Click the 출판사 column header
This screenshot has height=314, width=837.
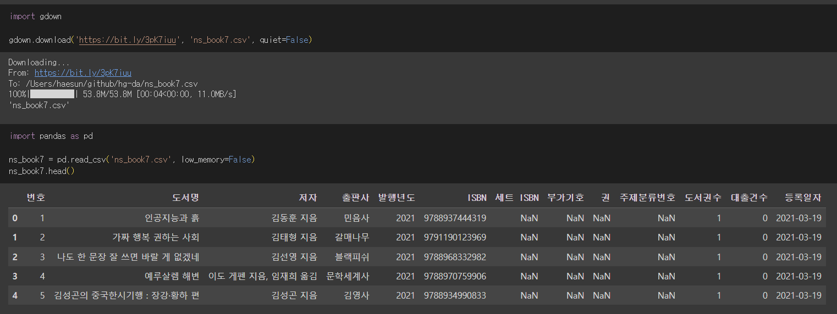[355, 198]
